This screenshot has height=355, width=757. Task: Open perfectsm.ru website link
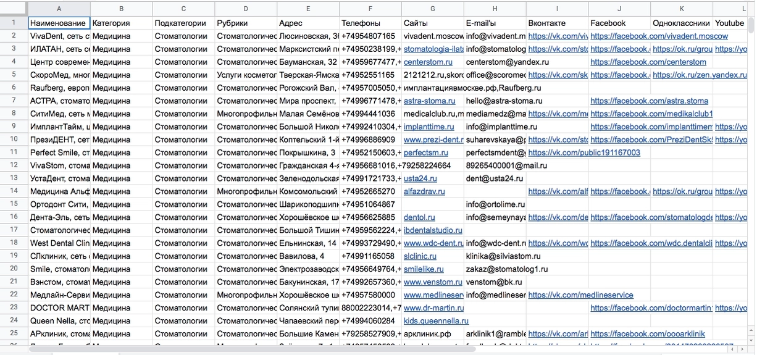pos(426,152)
